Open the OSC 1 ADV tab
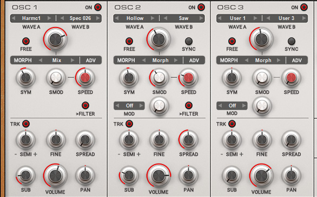317x197 pixels. tap(91, 60)
